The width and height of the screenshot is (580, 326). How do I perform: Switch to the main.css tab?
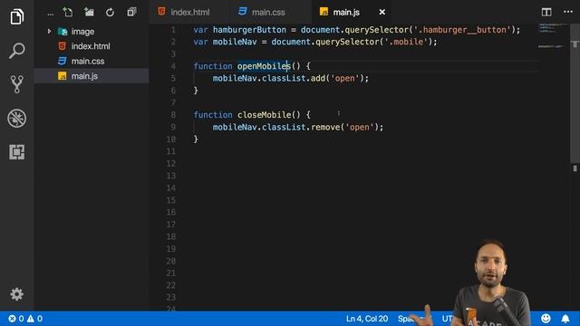pos(268,12)
